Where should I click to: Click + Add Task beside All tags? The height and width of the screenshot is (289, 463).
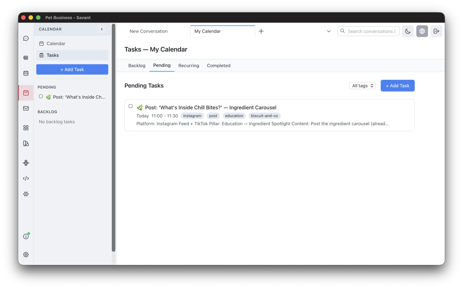(398, 86)
